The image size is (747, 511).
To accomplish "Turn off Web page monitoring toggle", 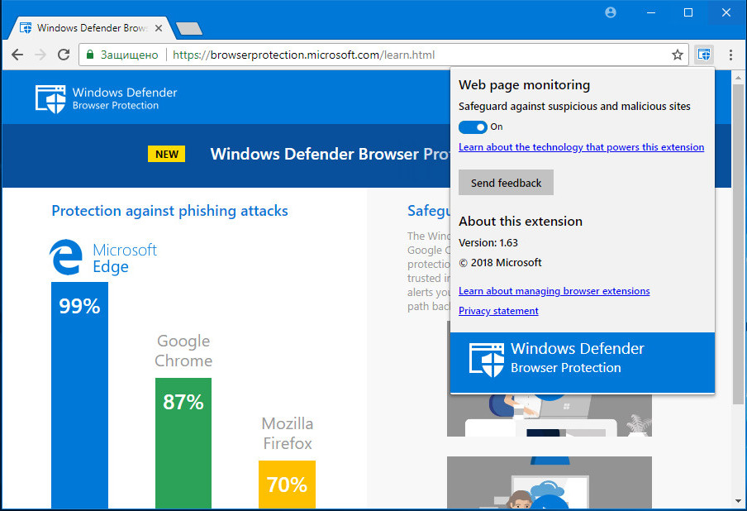I will point(473,127).
